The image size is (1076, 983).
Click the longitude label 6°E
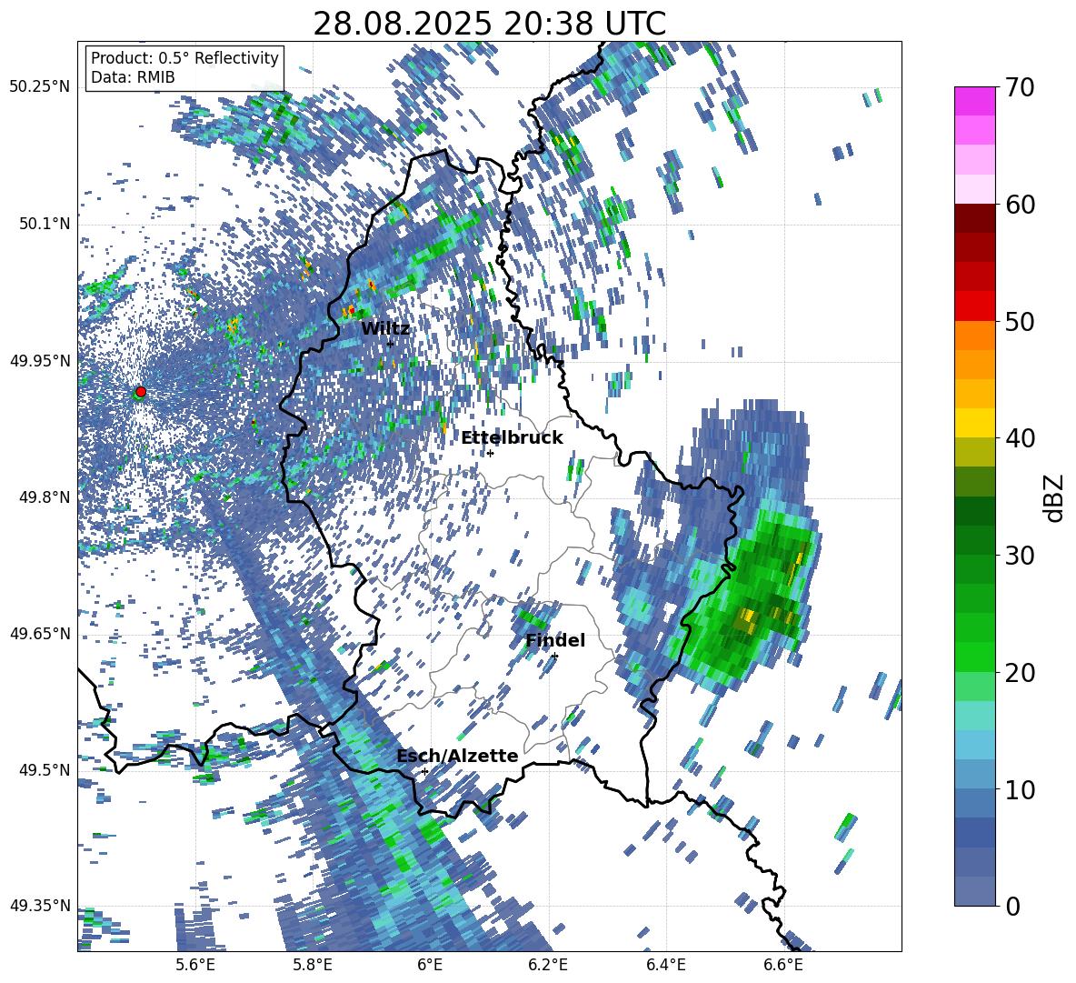[x=430, y=965]
